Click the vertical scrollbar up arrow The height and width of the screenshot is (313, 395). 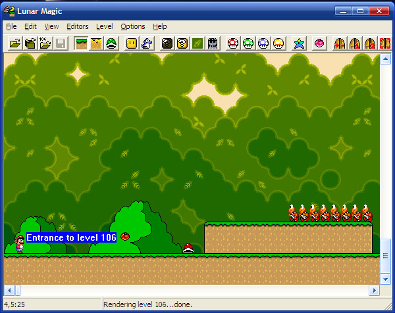pos(385,59)
